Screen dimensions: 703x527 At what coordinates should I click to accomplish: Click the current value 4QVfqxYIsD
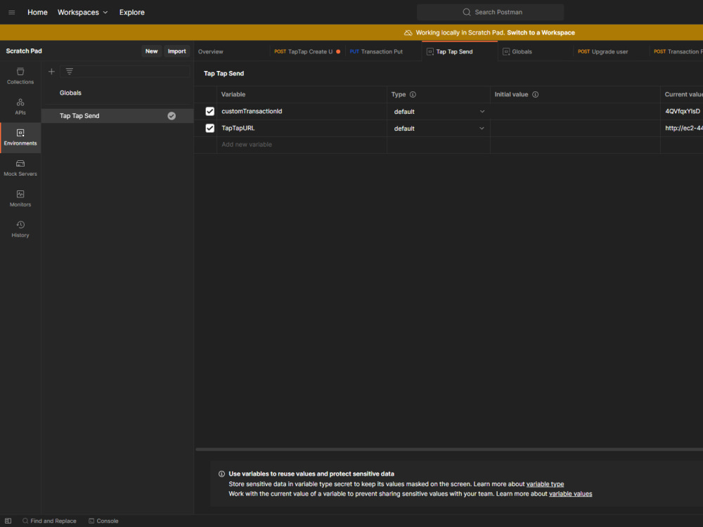pos(683,111)
